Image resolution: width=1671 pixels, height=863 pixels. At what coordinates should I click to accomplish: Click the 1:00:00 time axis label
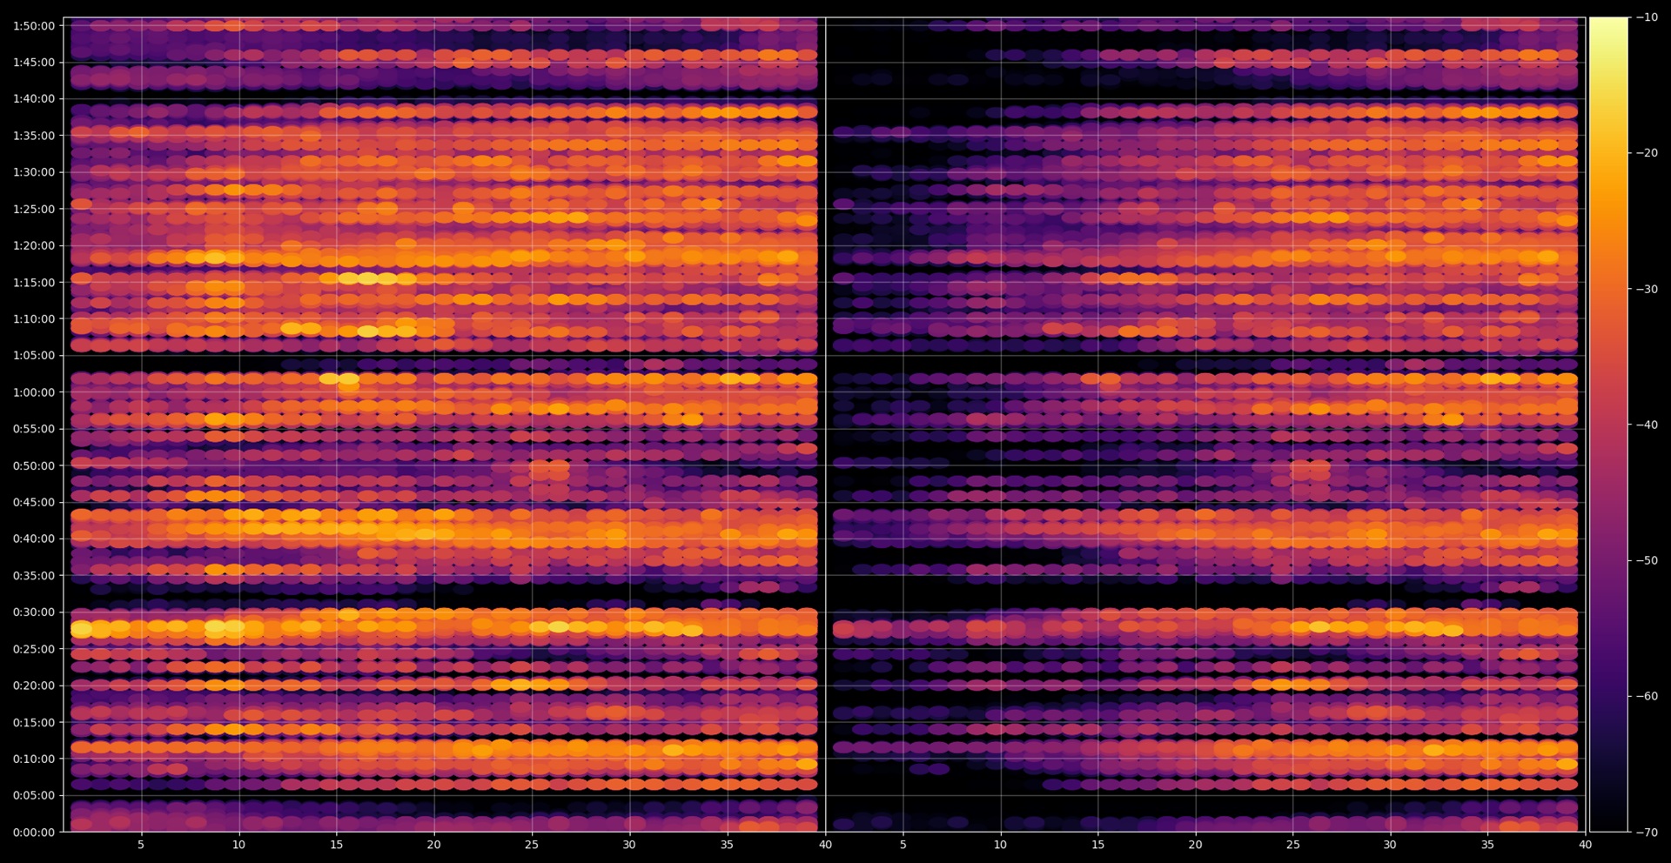[34, 392]
